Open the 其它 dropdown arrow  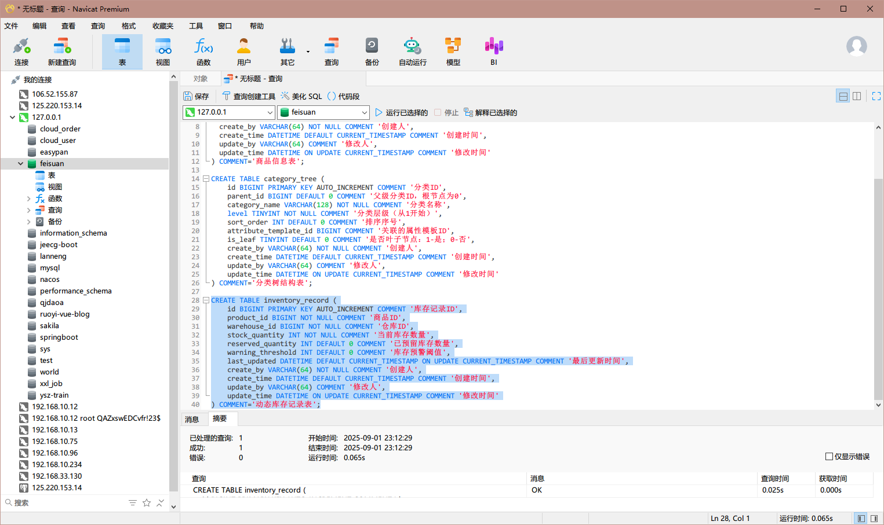(x=308, y=52)
